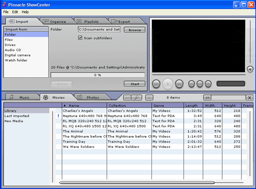
Task: Click the greyed-out delete X button
Action: (x=149, y=97)
